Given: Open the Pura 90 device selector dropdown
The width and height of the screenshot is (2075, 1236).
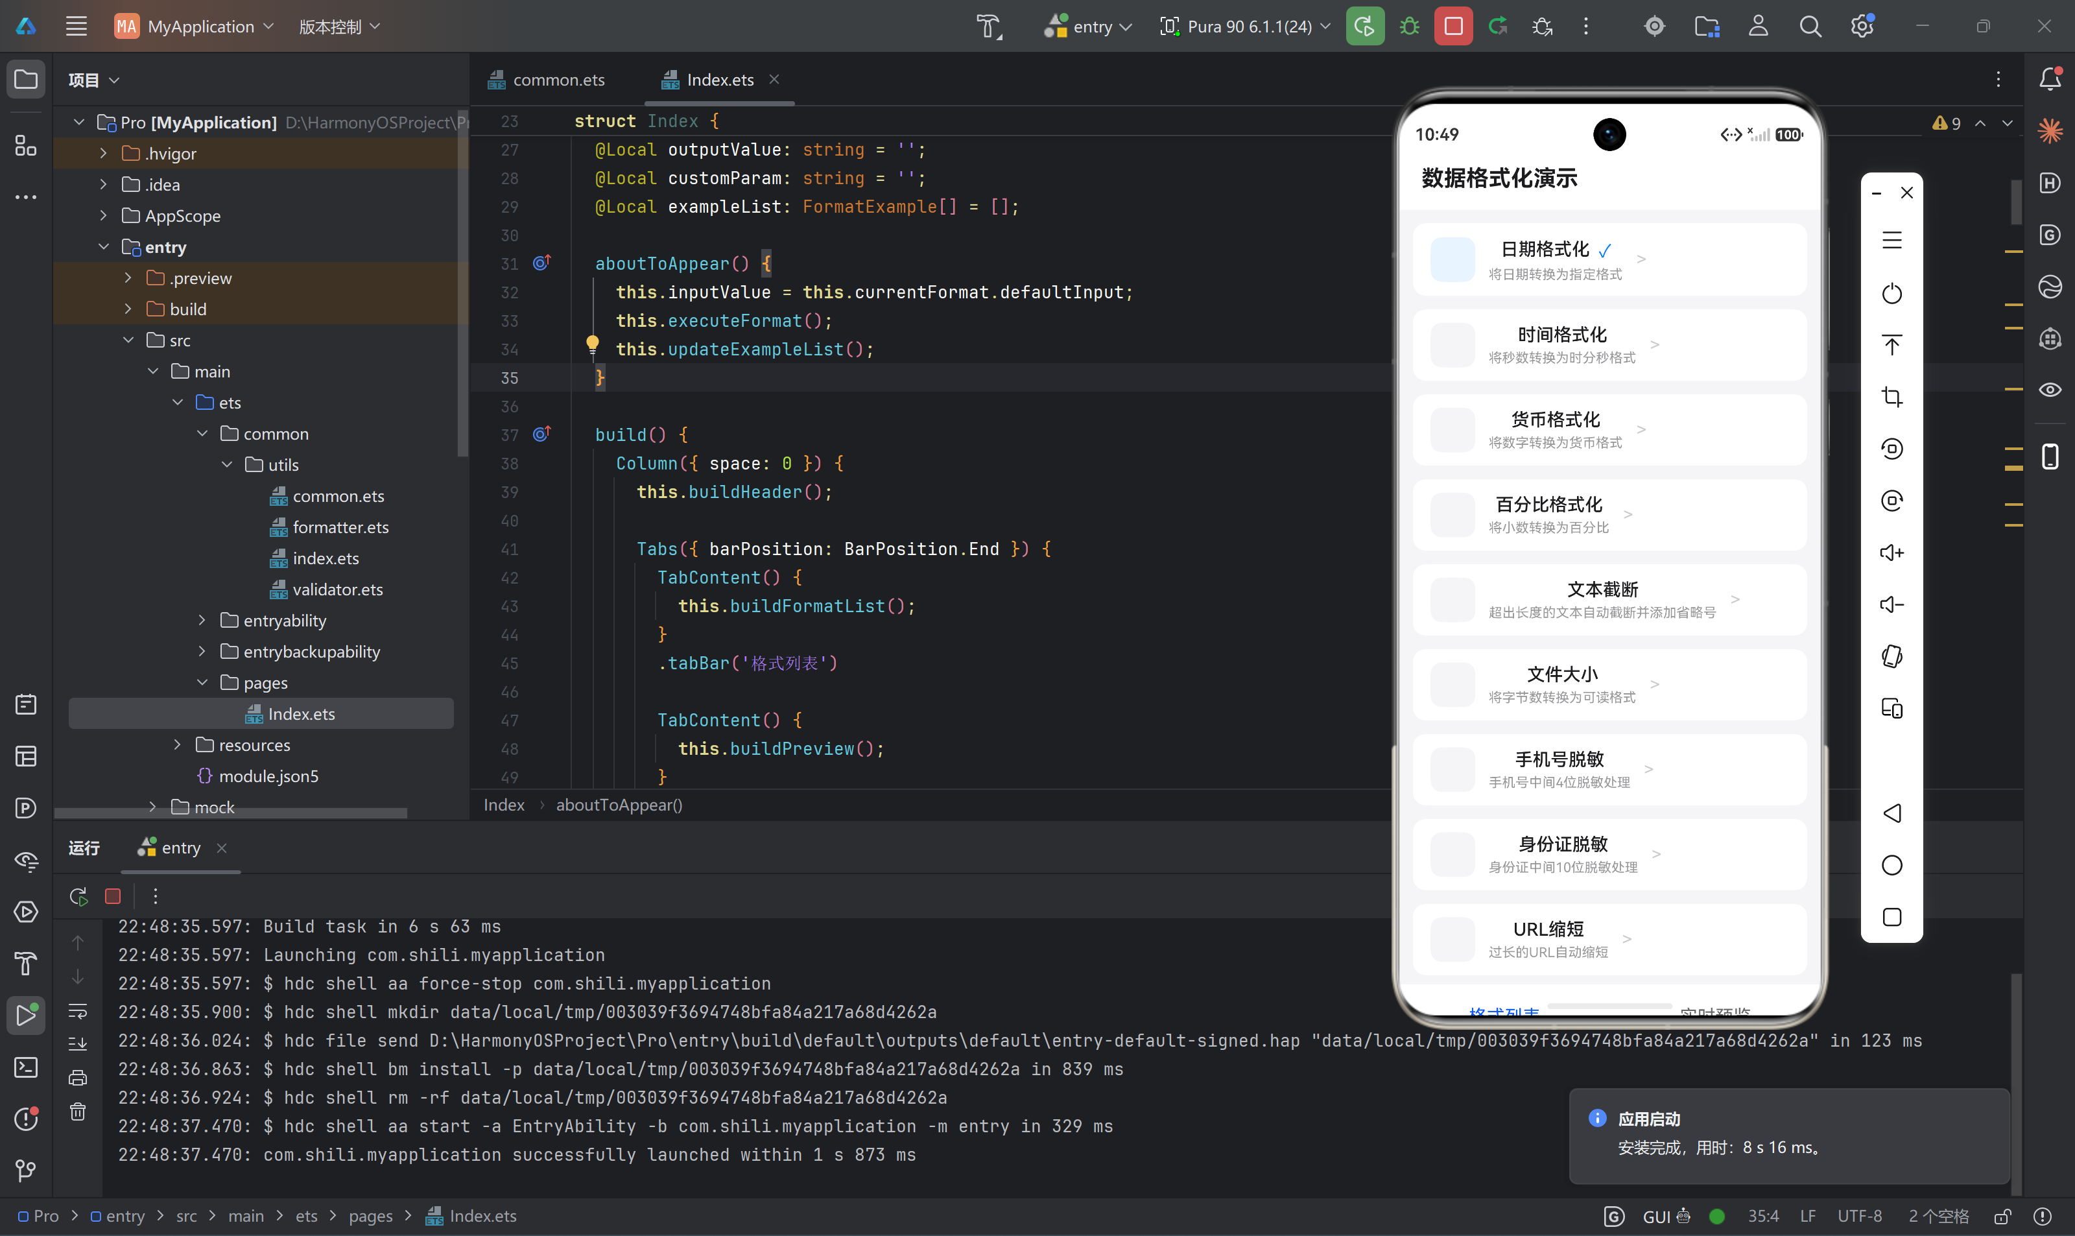Looking at the screenshot, I should click(x=1245, y=27).
